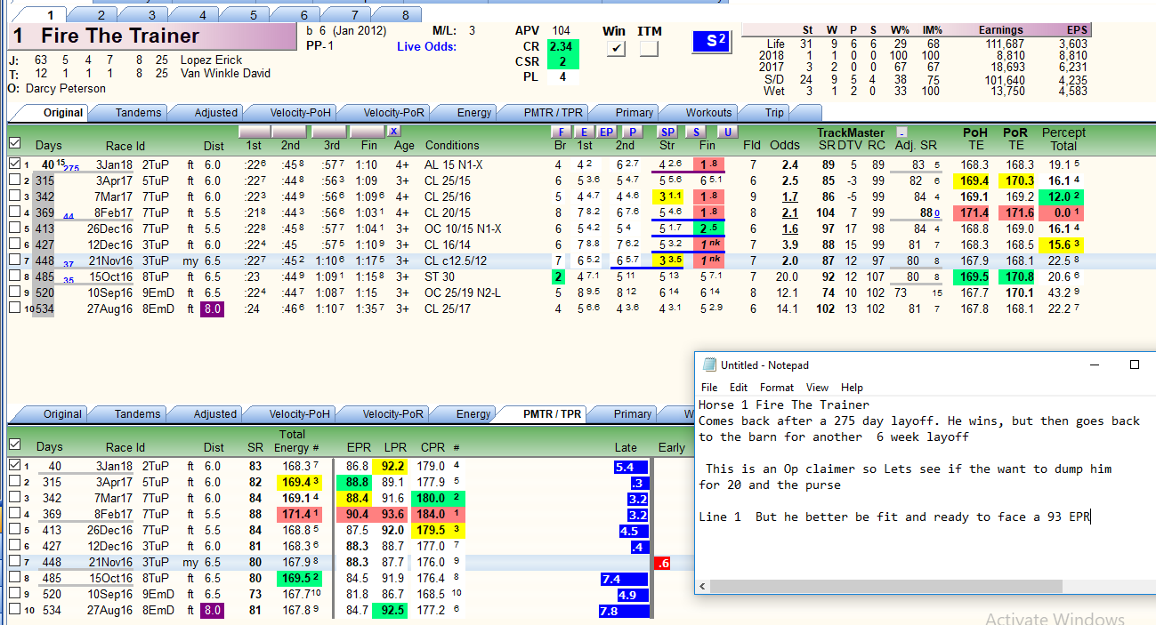Toggle the ITM checkbox
This screenshot has height=625, width=1156.
point(649,49)
